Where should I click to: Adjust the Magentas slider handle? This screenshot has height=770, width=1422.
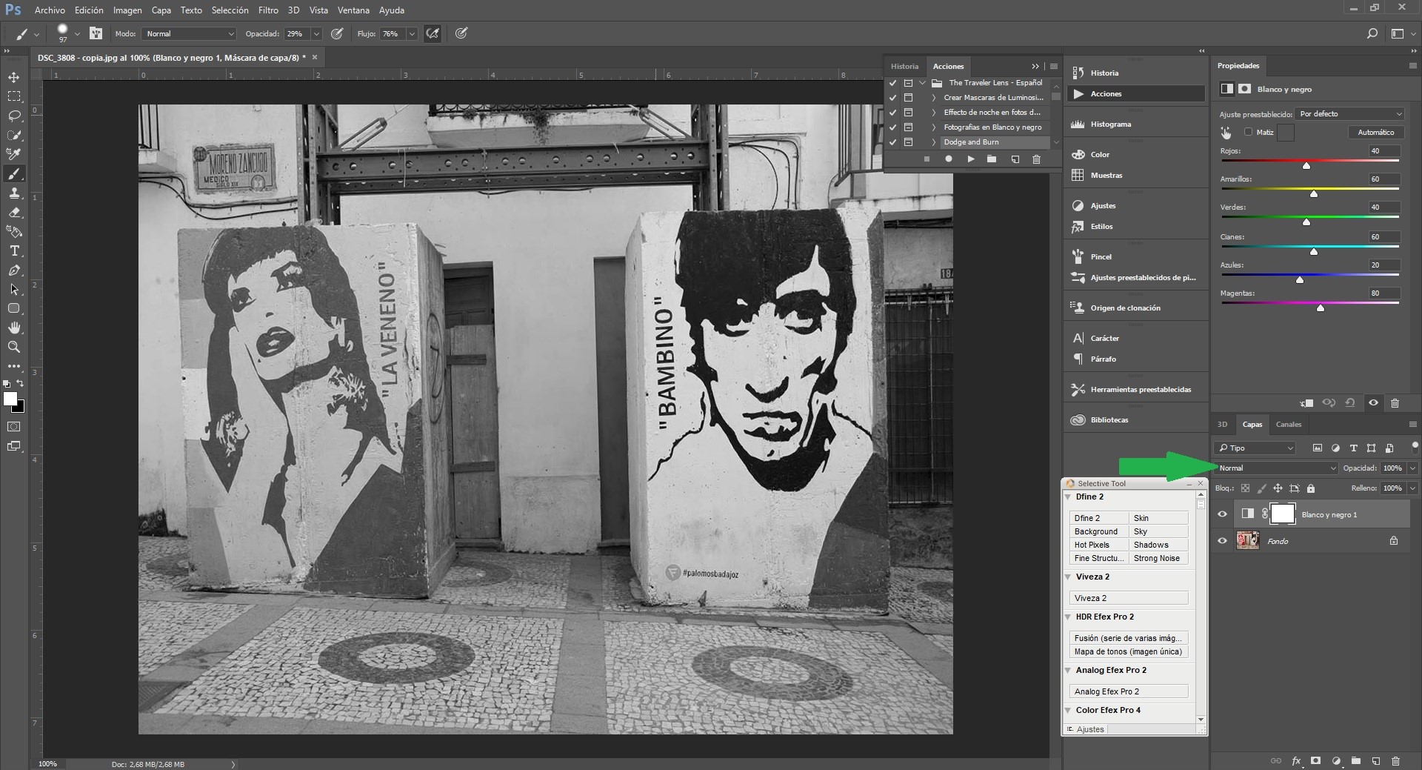(x=1321, y=308)
